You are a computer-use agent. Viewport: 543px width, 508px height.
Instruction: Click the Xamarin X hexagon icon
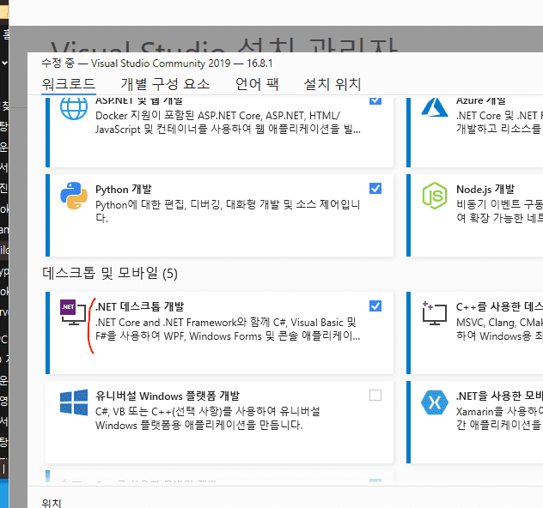435,402
